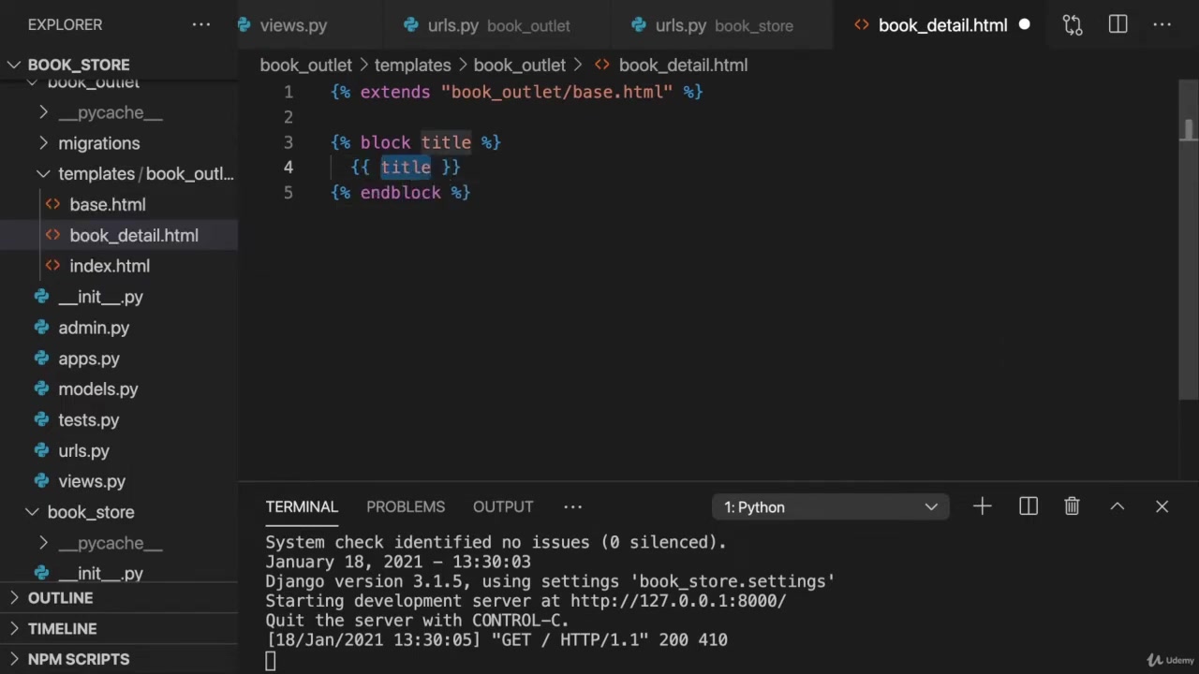This screenshot has height=674, width=1199.
Task: Open the terminal selector dropdown '1: Python'
Action: (x=830, y=506)
